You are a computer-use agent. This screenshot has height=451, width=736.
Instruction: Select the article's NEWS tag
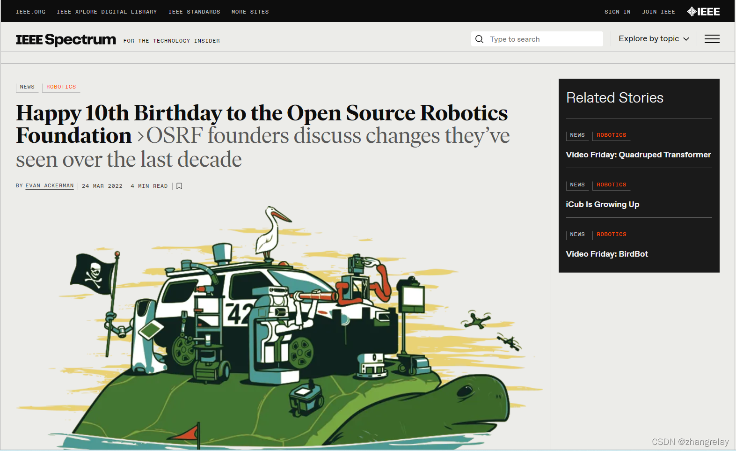27,87
